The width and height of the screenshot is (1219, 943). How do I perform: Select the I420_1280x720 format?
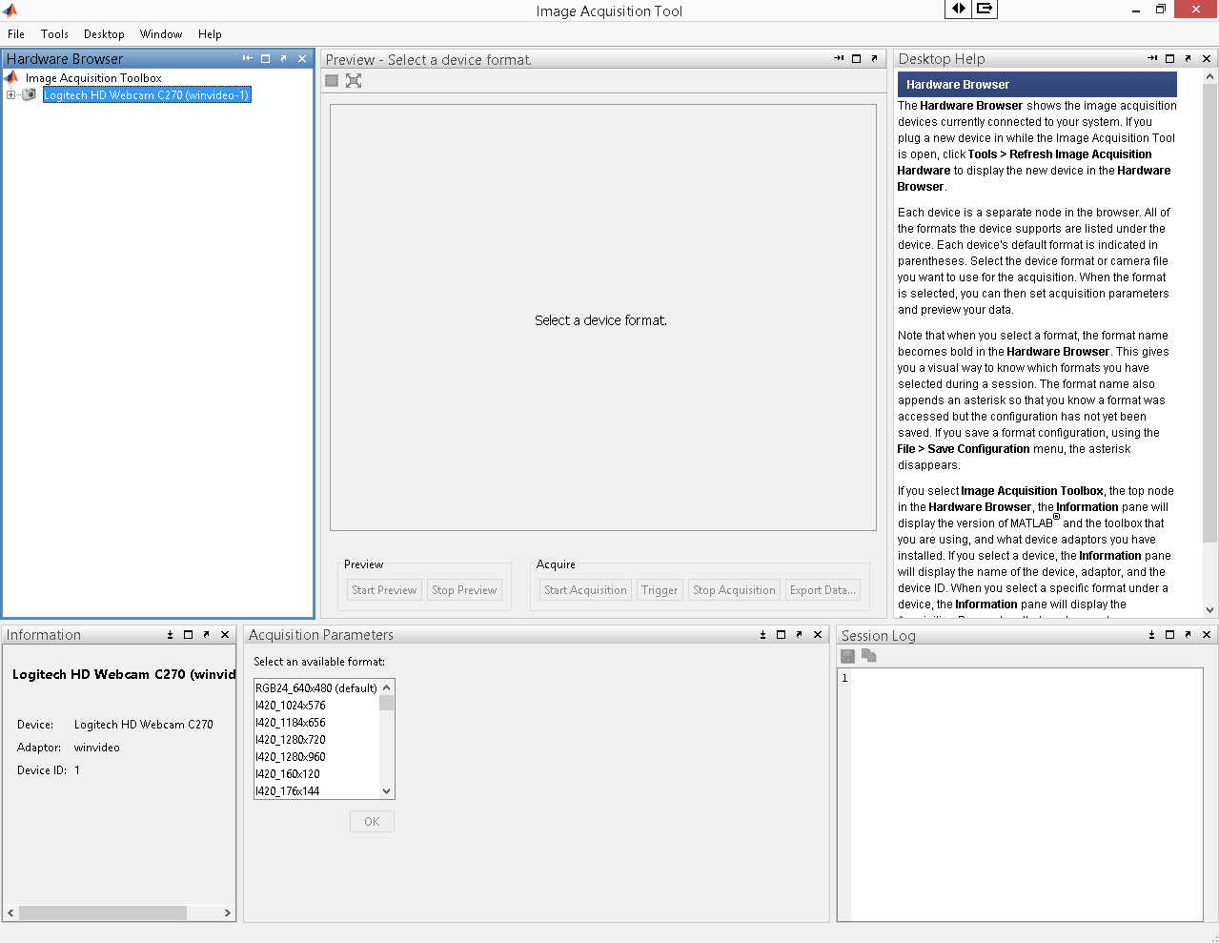coord(291,740)
